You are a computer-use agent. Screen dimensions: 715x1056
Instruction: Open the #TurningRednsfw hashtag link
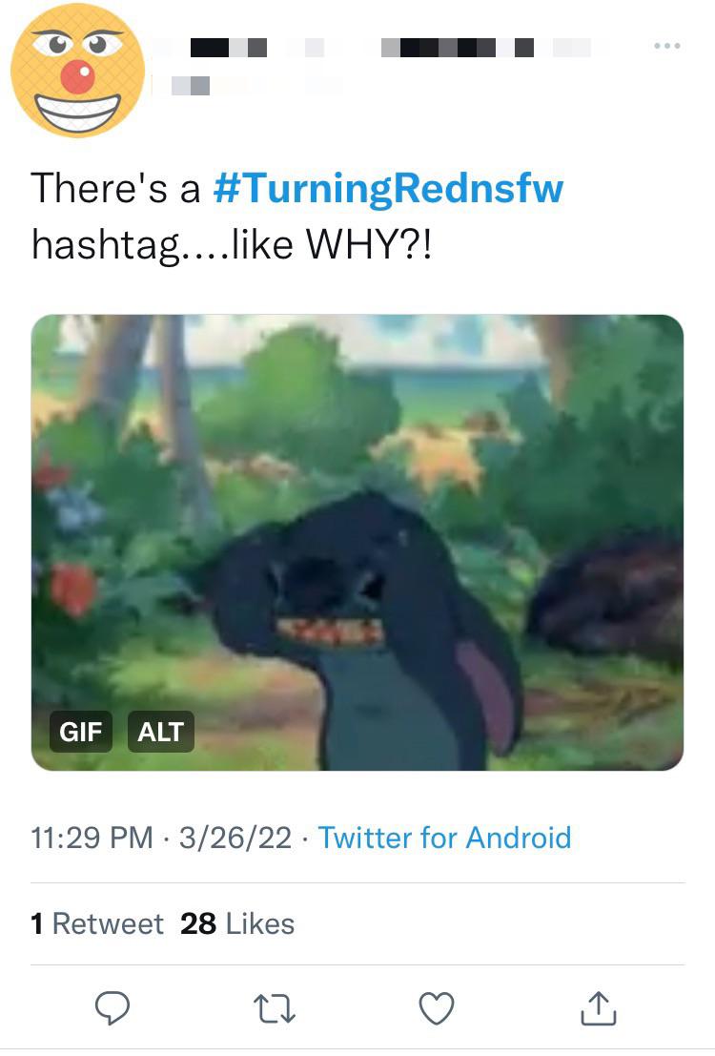(x=388, y=188)
